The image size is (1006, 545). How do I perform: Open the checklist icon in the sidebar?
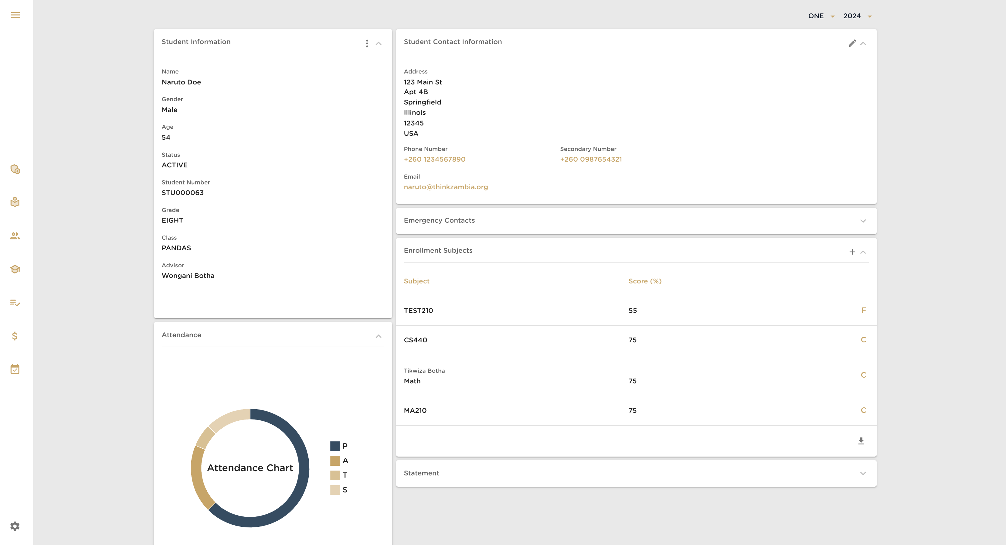[x=15, y=303]
